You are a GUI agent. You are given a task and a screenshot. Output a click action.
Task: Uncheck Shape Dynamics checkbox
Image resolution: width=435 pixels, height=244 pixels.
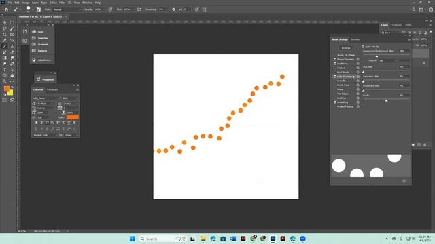pos(335,59)
